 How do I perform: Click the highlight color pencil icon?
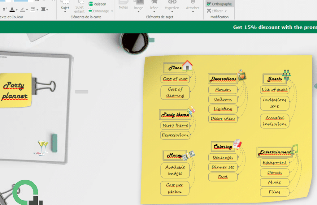pos(22,10)
